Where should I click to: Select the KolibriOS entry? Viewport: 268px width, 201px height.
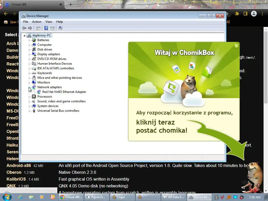[x=16, y=179]
